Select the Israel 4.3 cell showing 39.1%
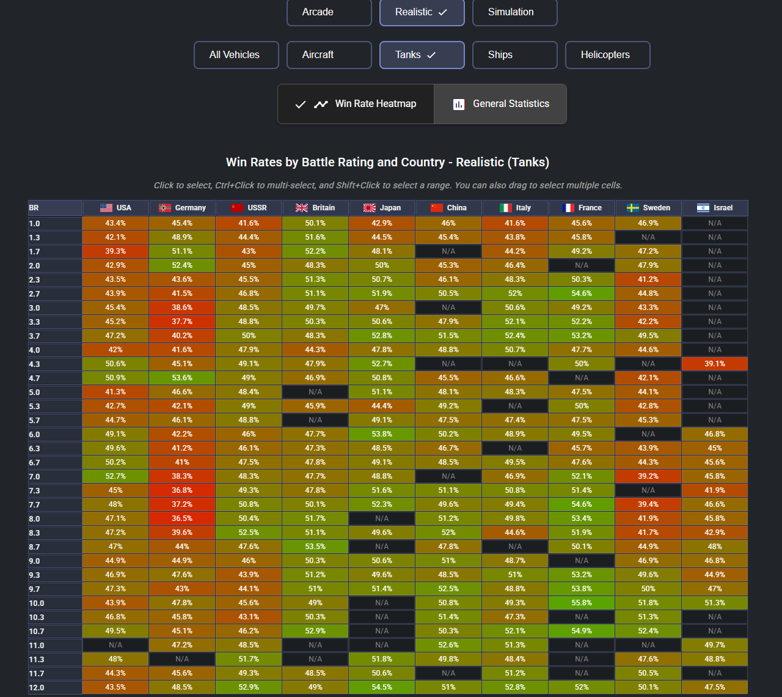This screenshot has width=782, height=697. point(715,364)
